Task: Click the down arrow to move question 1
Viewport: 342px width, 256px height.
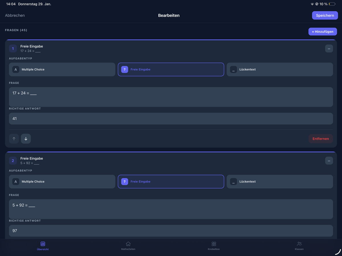Action: coord(26,139)
